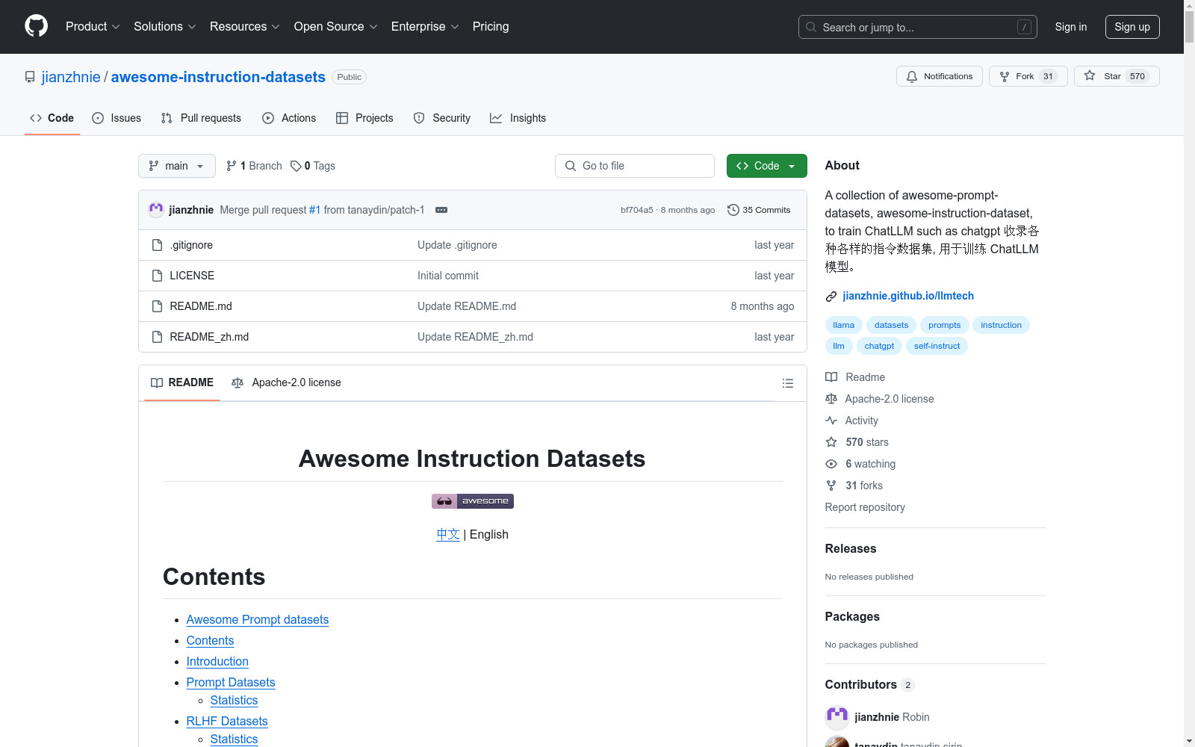This screenshot has height=747, width=1195.
Task: Click the self-instruct topic tag
Action: [x=937, y=346]
